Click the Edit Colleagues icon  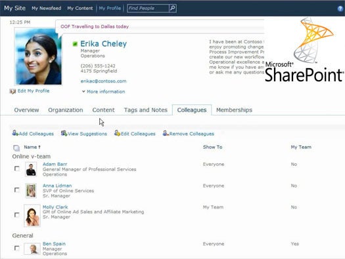[117, 133]
